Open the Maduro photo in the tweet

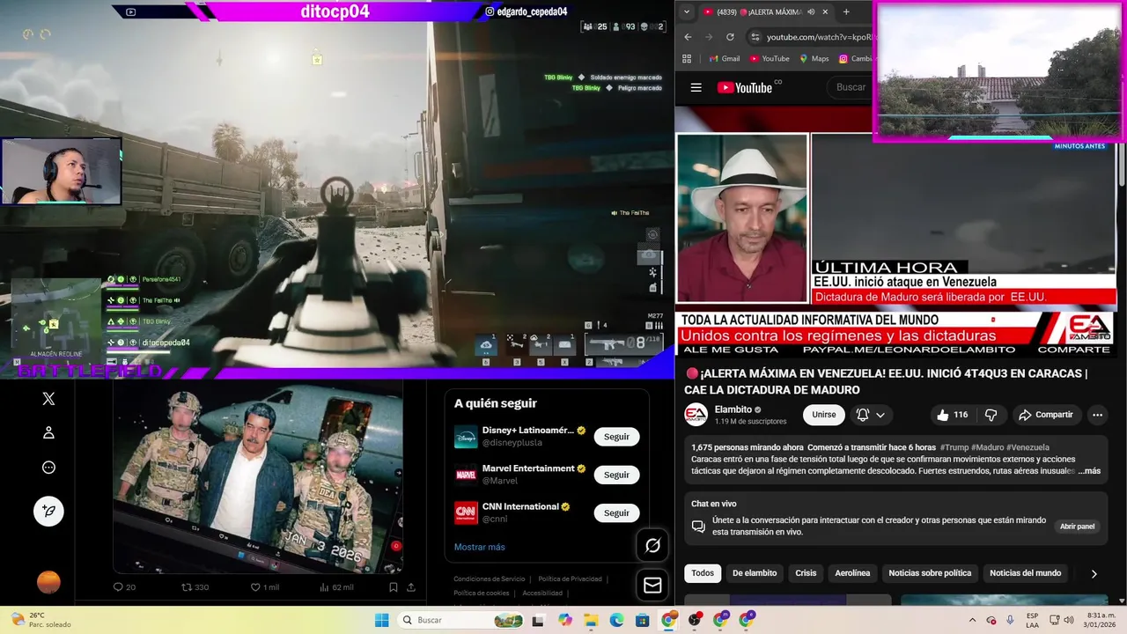[258, 476]
